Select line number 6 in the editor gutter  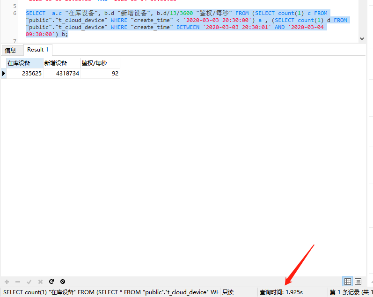pos(15,13)
